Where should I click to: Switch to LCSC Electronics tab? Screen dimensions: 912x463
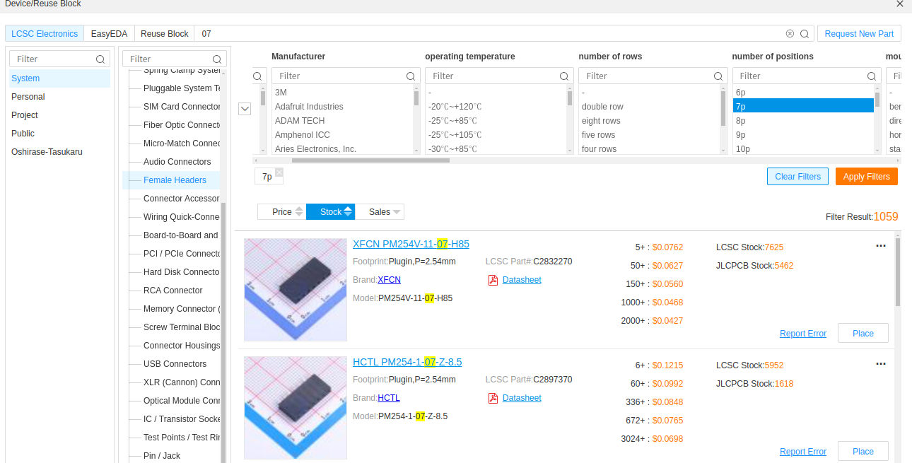pos(45,34)
